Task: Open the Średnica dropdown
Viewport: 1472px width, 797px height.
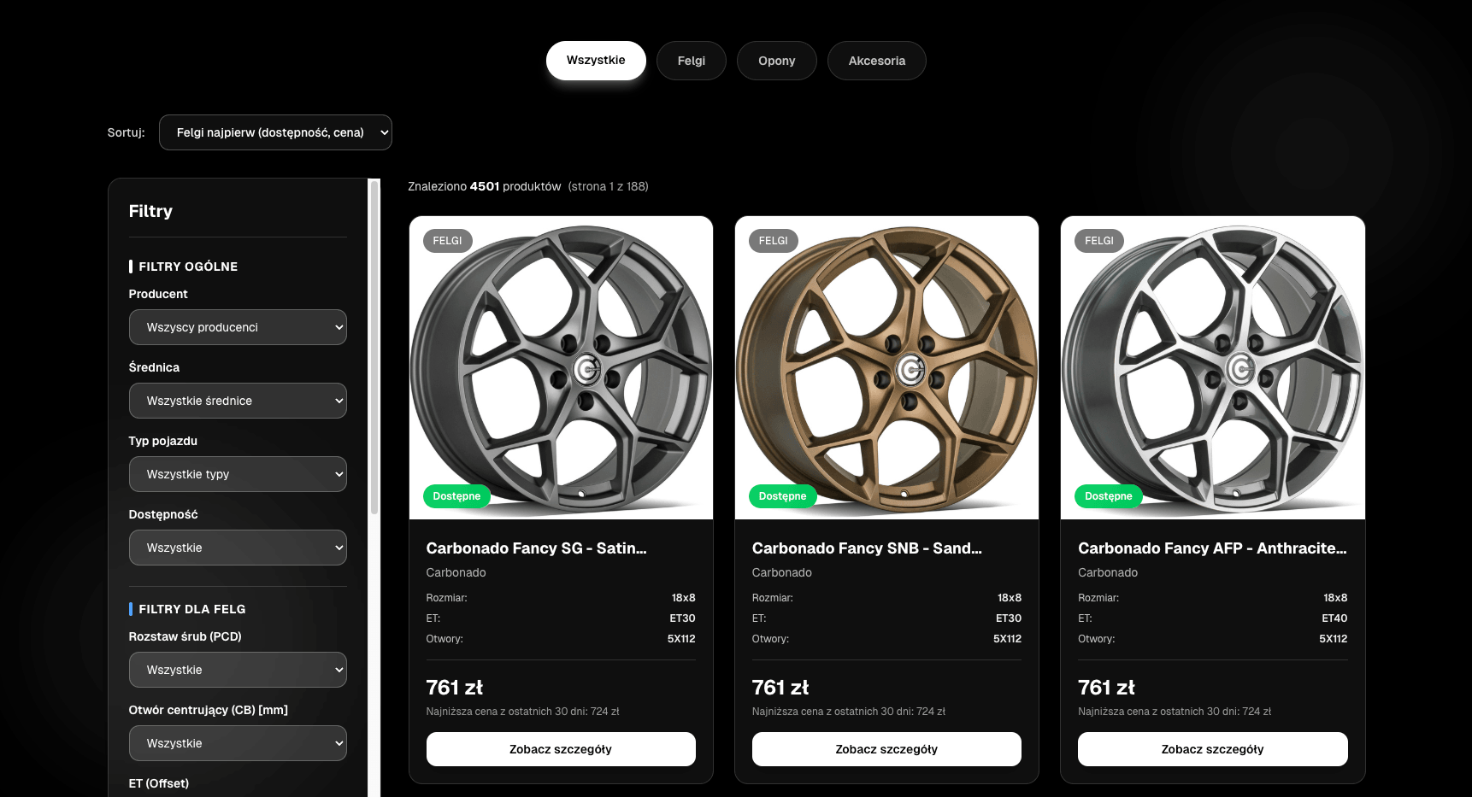Action: (x=238, y=401)
